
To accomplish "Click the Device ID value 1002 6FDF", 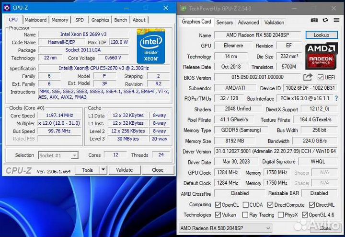I will (310, 88).
